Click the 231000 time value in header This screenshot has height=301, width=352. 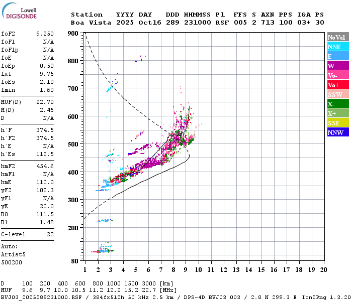(x=198, y=23)
